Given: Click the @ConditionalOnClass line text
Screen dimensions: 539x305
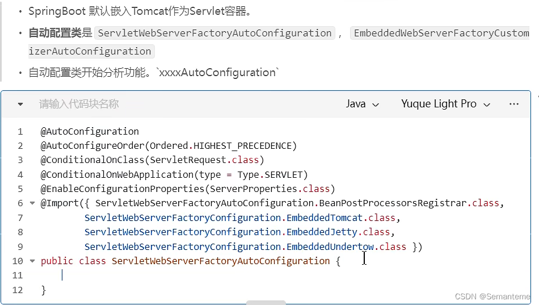Looking at the screenshot, I should [x=152, y=160].
